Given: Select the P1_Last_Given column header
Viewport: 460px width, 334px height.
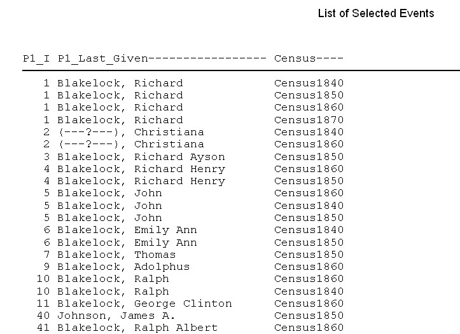Looking at the screenshot, I should [162, 58].
